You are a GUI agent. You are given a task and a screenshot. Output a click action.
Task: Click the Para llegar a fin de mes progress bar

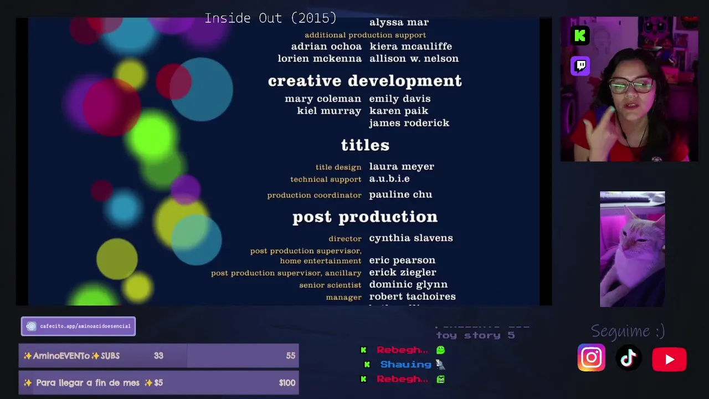pos(159,382)
